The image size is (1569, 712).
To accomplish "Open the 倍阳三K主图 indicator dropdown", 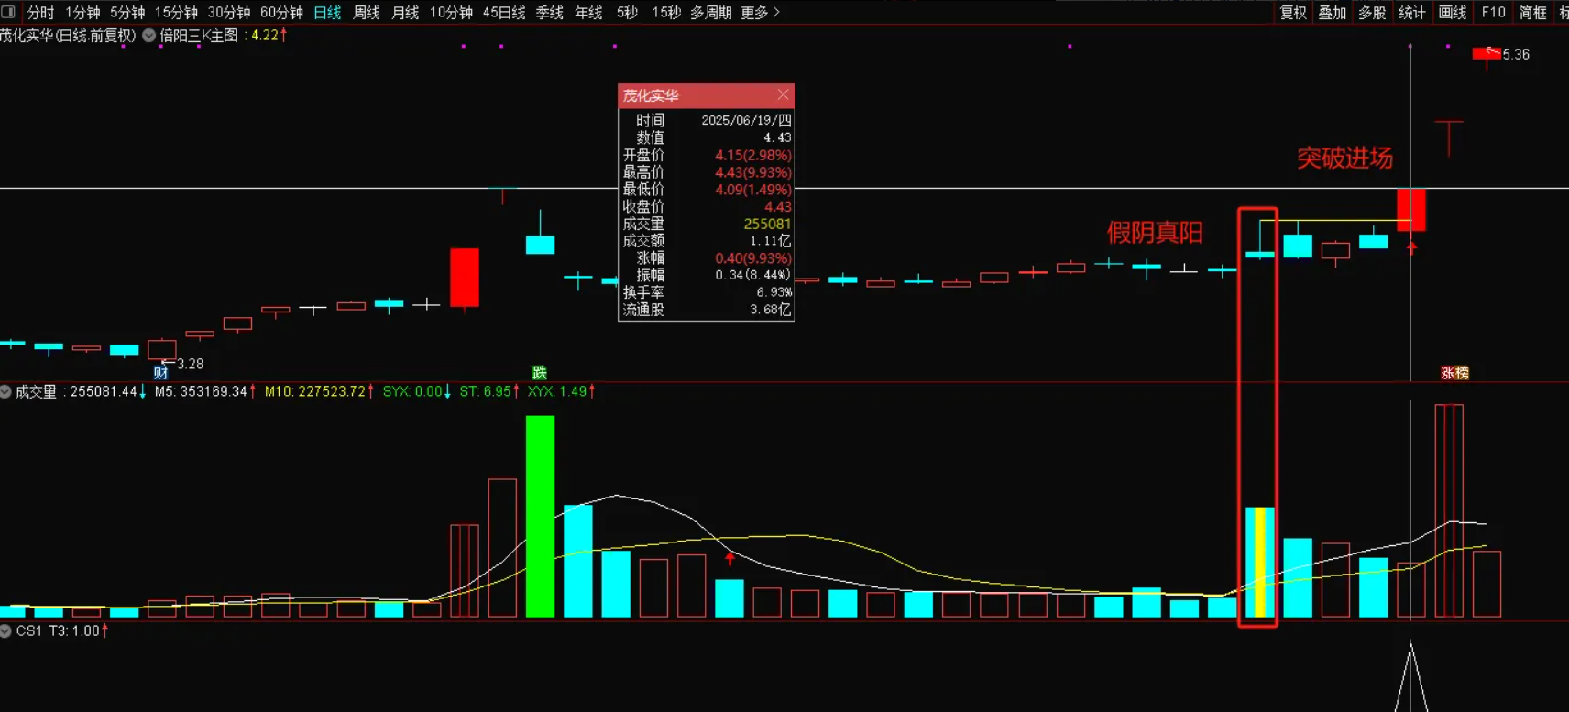I will 148,36.
